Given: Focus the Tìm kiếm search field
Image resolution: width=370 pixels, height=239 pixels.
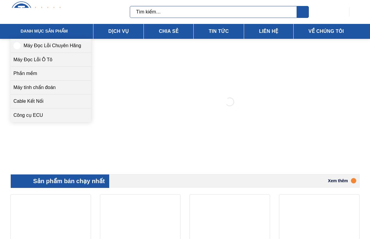Looking at the screenshot, I should point(213,12).
